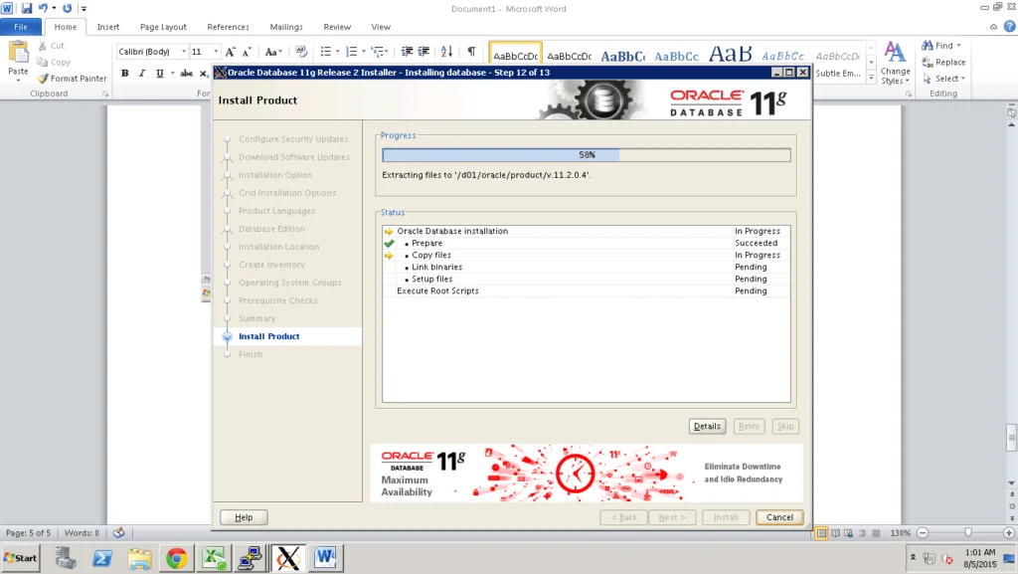Open the File tab in Word
This screenshot has width=1018, height=574.
pos(21,27)
